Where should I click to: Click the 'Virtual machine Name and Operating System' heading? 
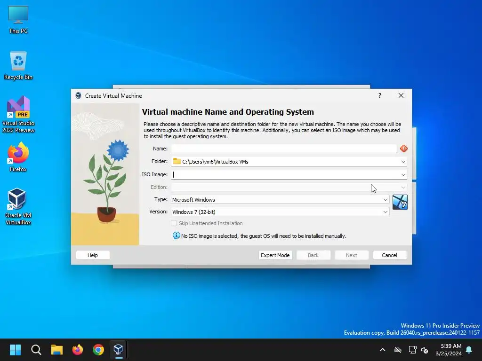coord(228,112)
